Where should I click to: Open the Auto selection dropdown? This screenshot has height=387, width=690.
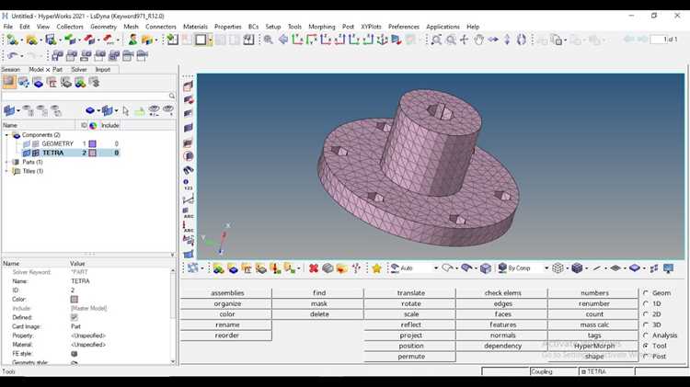pyautogui.click(x=436, y=268)
